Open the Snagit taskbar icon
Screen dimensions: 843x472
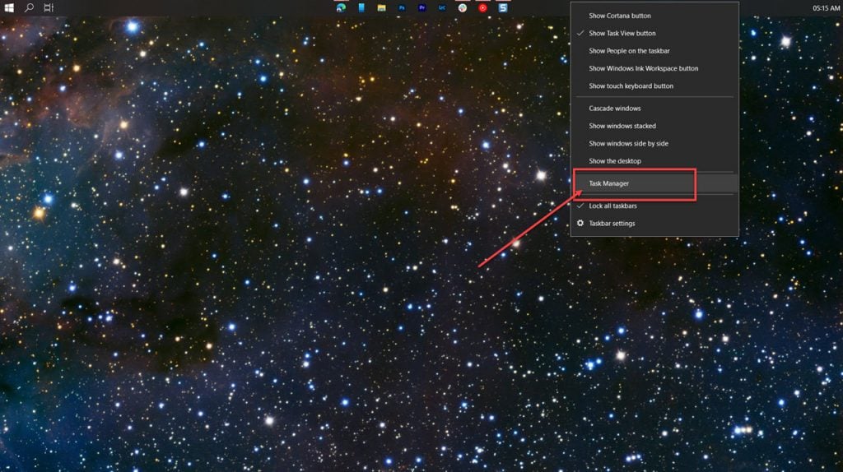click(503, 7)
